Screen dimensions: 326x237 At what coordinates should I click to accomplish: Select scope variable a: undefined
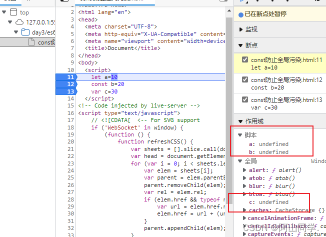click(268, 144)
